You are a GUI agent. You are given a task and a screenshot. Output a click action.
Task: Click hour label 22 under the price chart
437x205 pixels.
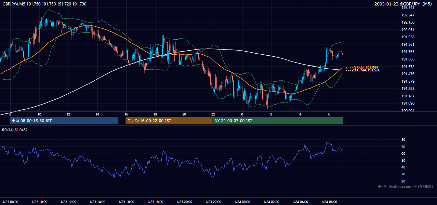213,114
